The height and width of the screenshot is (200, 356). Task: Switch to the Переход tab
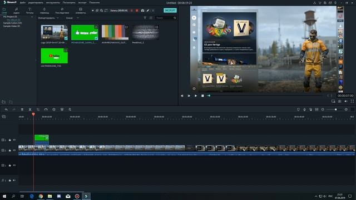point(44,11)
